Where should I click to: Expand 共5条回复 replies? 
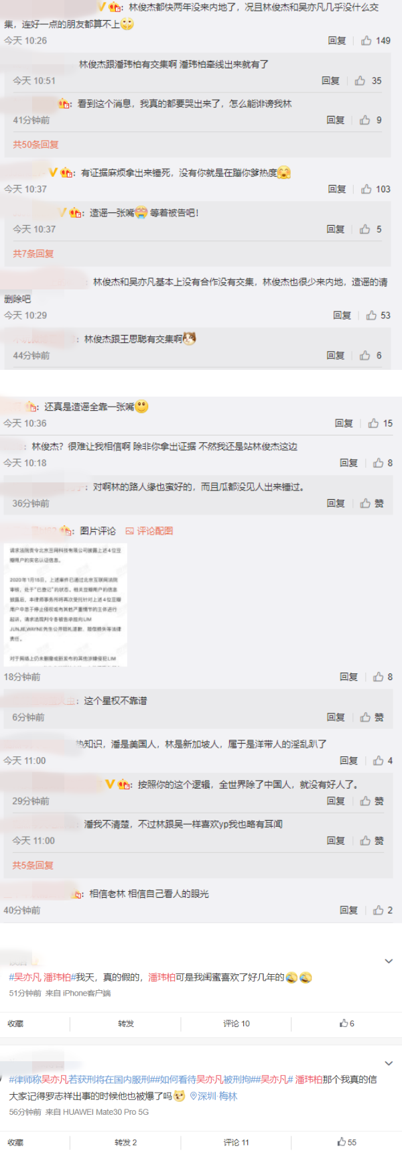tap(33, 866)
